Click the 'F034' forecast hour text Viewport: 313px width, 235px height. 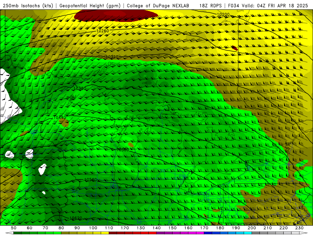[x=234, y=6]
